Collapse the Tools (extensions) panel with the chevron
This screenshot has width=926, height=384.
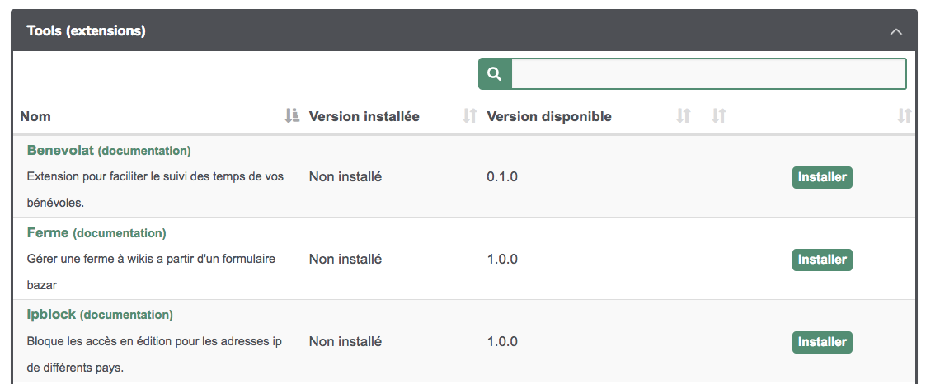tap(896, 31)
